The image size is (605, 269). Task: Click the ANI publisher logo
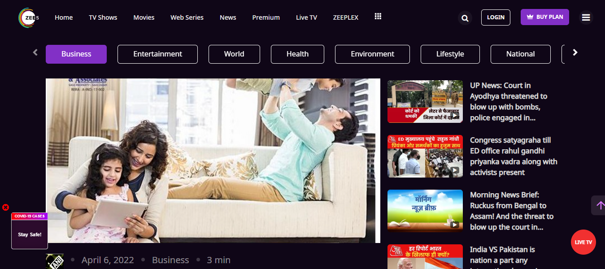(55, 261)
